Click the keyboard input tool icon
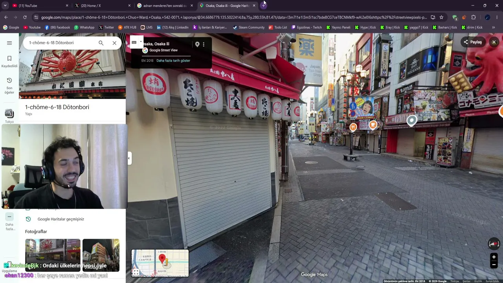 (134, 42)
